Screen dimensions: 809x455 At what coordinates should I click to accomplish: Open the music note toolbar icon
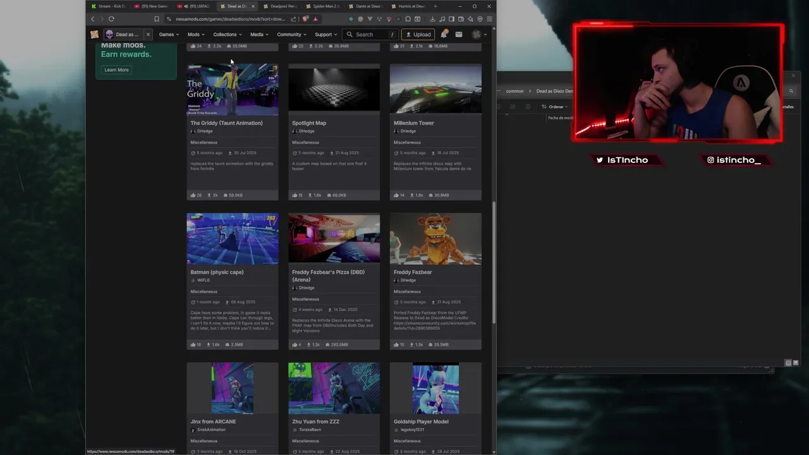click(444, 19)
